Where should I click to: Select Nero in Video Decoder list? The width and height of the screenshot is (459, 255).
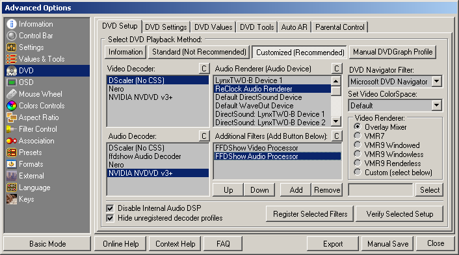click(158, 89)
